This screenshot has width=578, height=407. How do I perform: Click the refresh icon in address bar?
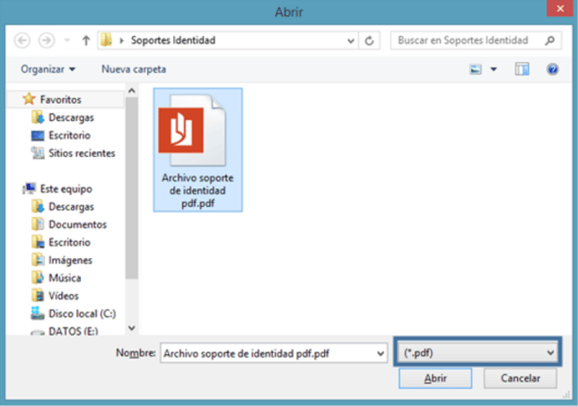[x=370, y=41]
